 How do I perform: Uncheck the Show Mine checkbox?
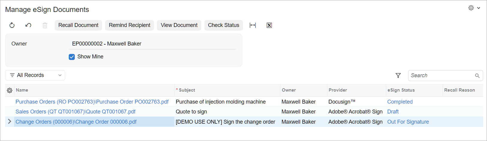(x=72, y=57)
